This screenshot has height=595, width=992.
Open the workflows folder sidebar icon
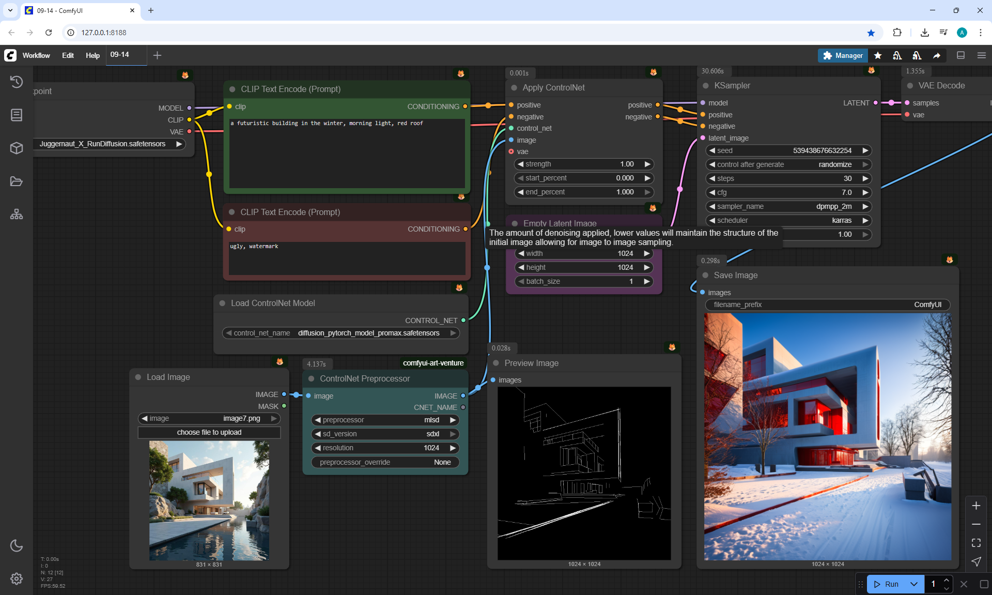pyautogui.click(x=17, y=181)
